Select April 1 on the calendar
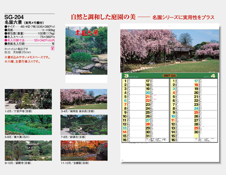226x175 pixels. click(x=174, y=81)
